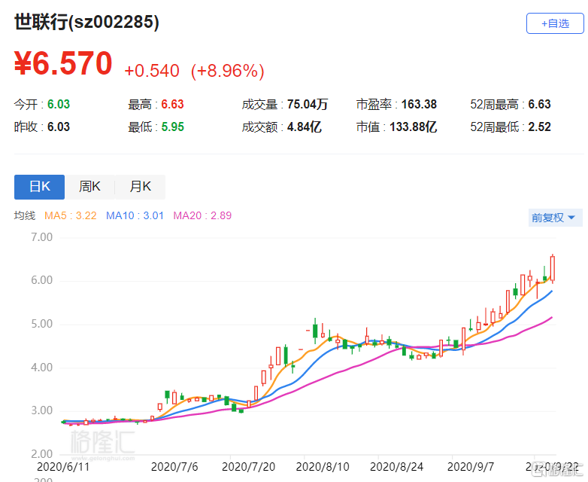Screen dimensions: 588x482
Task: Click the 7.00 price axis label
Action: click(x=41, y=237)
